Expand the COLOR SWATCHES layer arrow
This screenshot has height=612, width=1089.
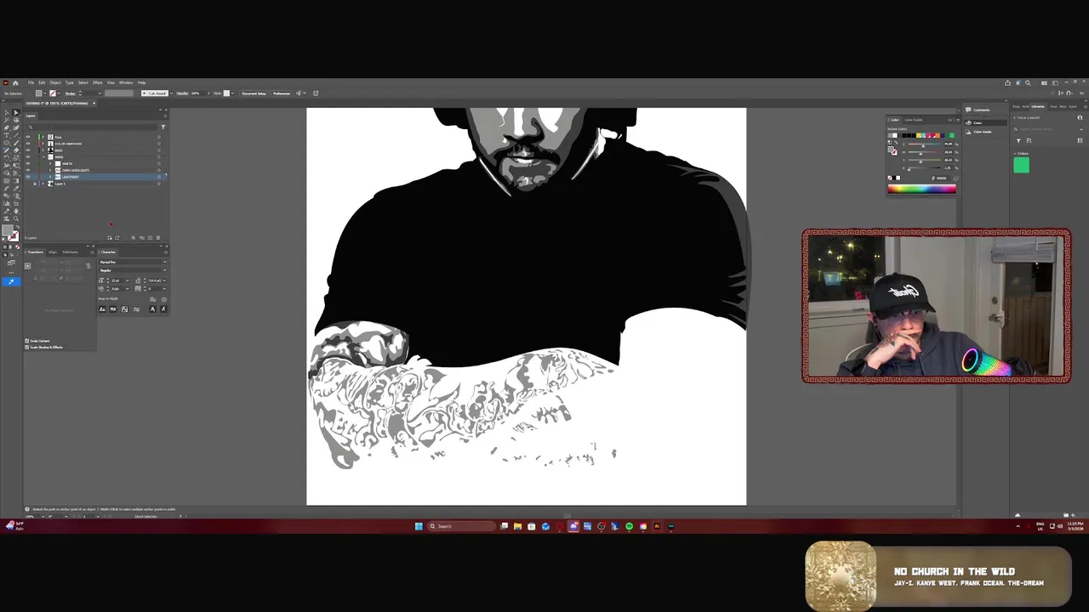[43, 144]
